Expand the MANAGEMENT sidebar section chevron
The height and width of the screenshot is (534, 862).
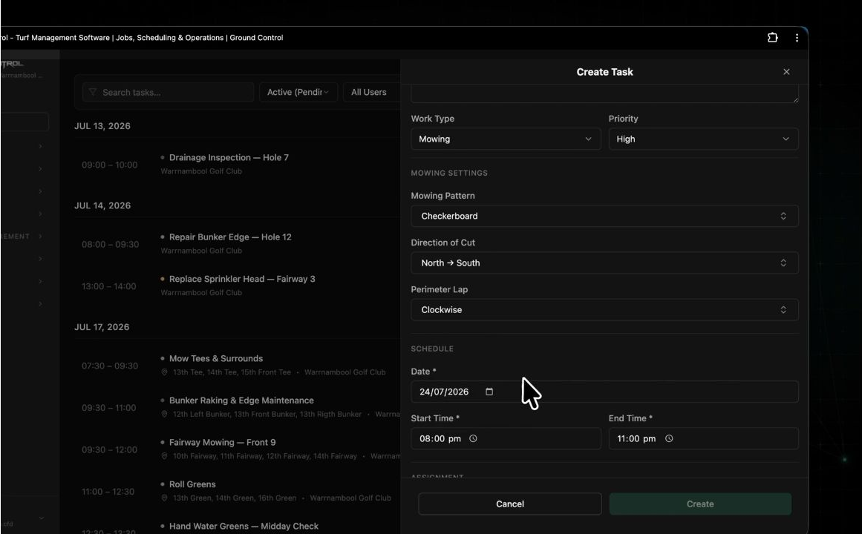point(40,237)
